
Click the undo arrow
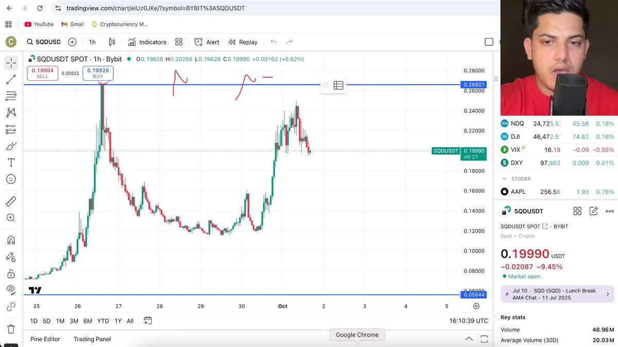point(273,42)
